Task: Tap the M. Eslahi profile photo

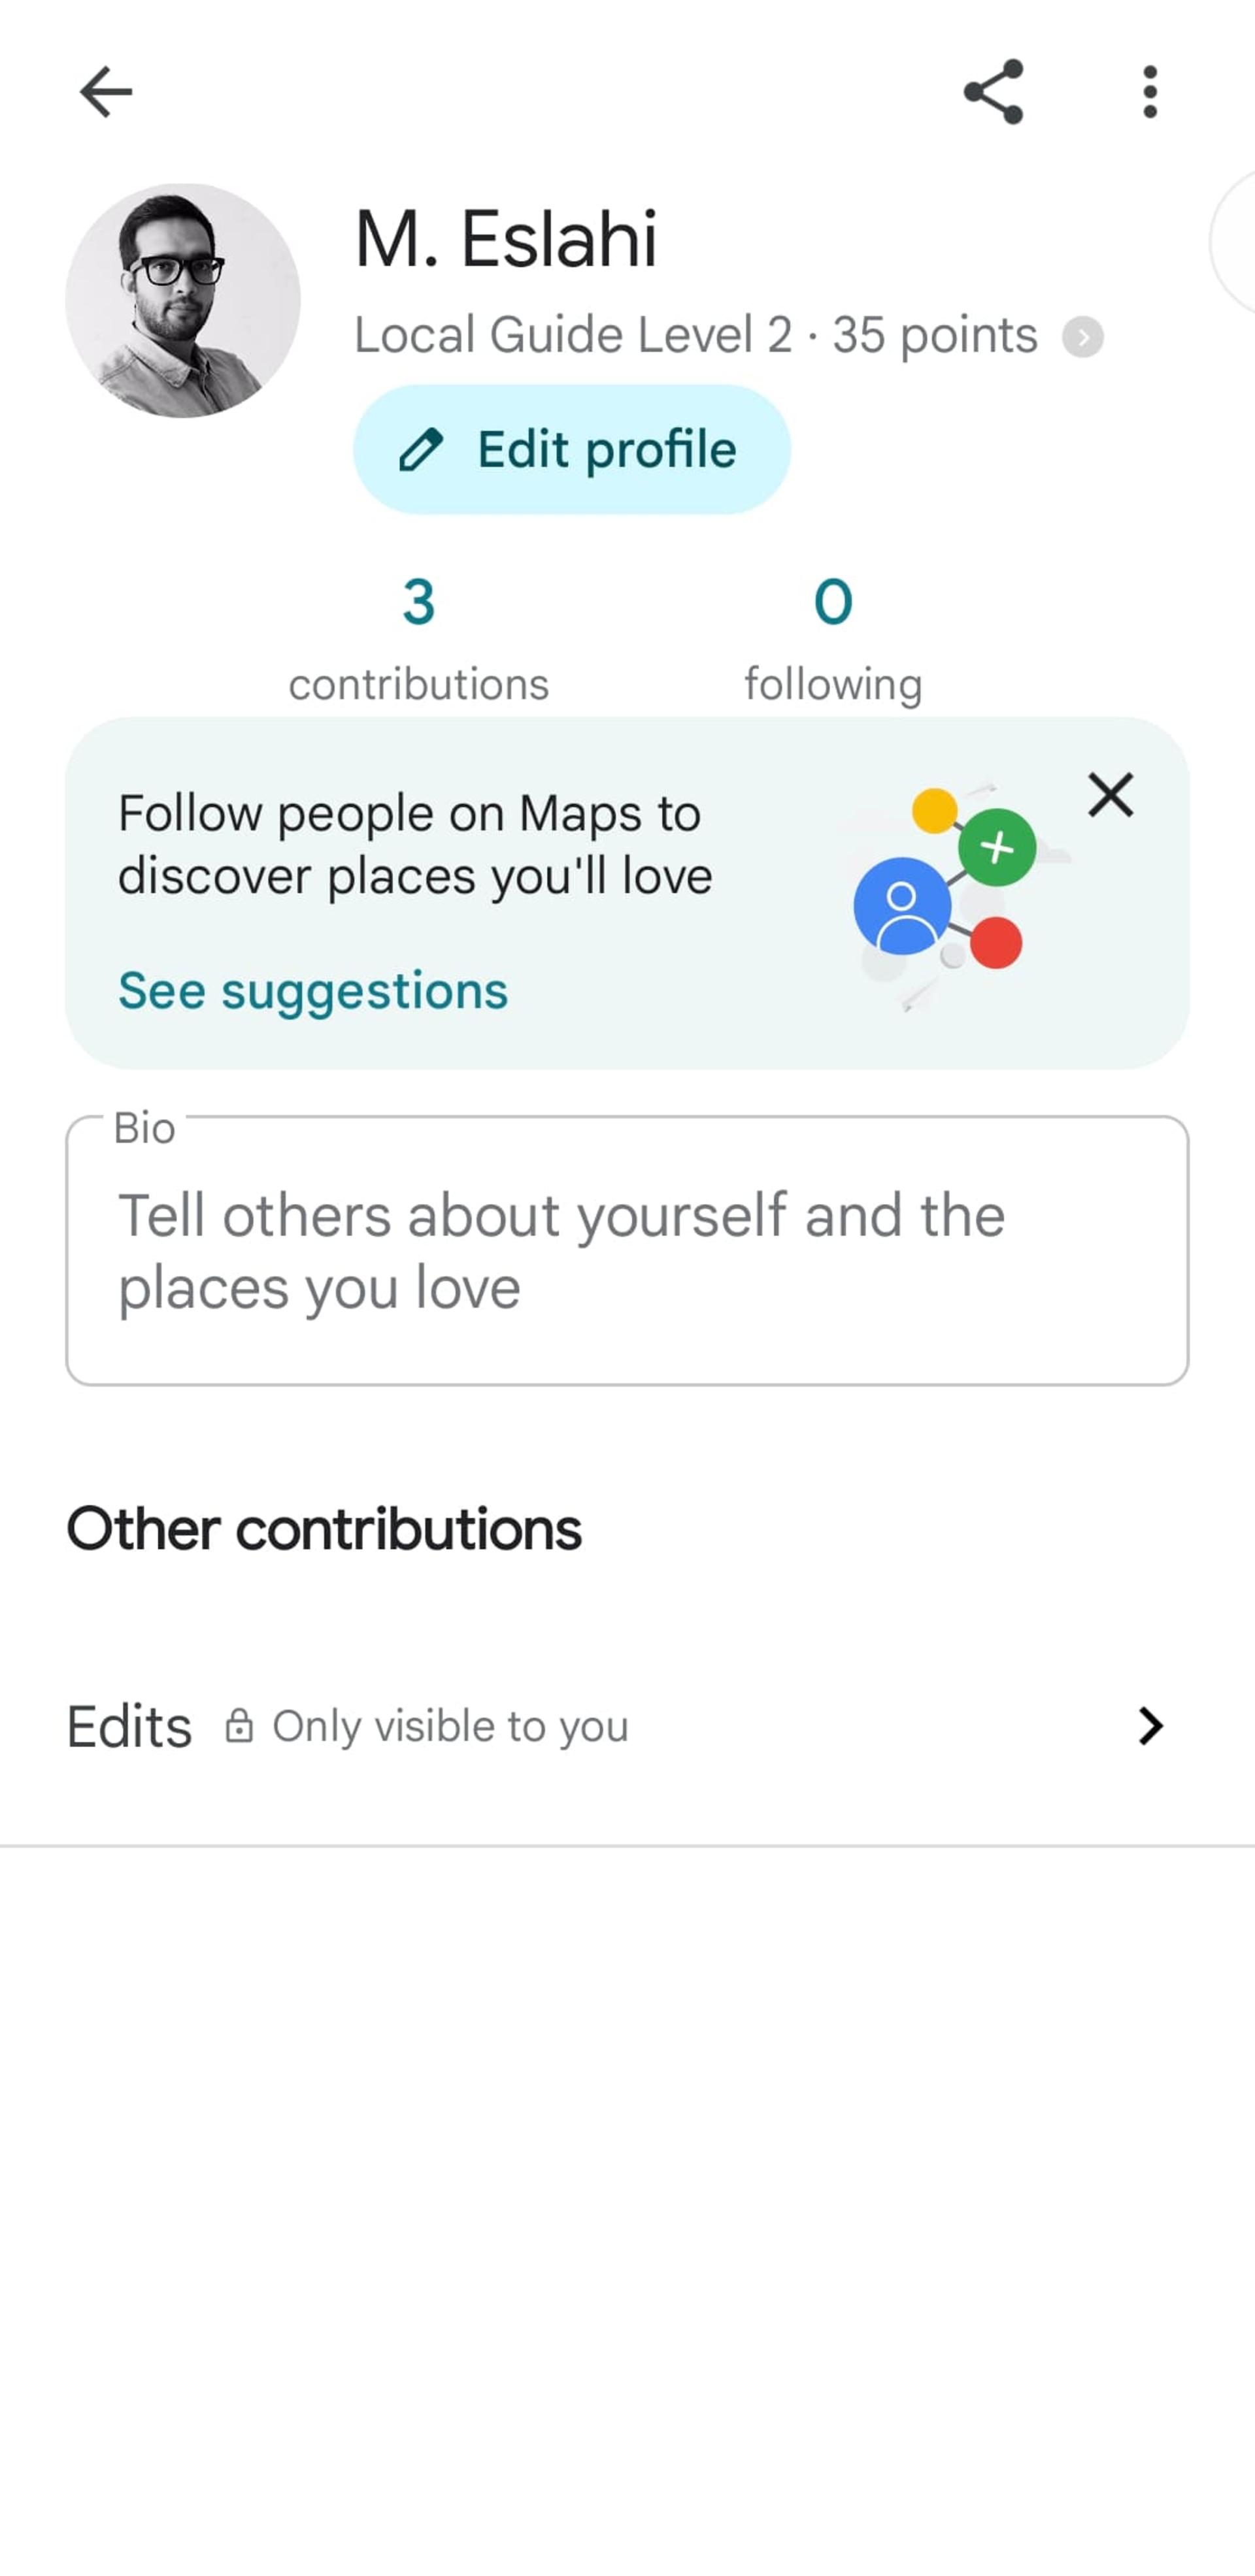Action: 183,300
